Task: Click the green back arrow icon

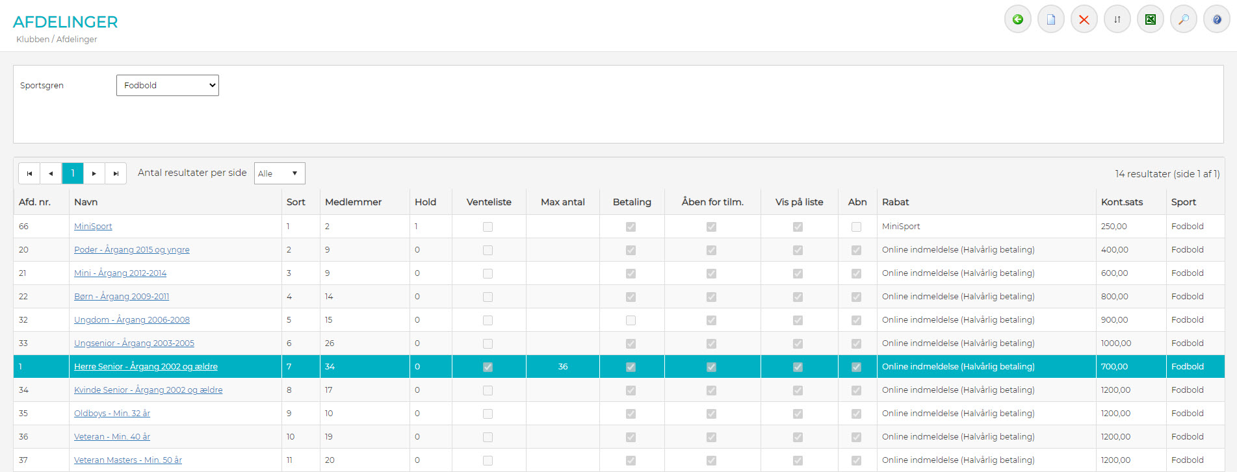Action: tap(1017, 19)
